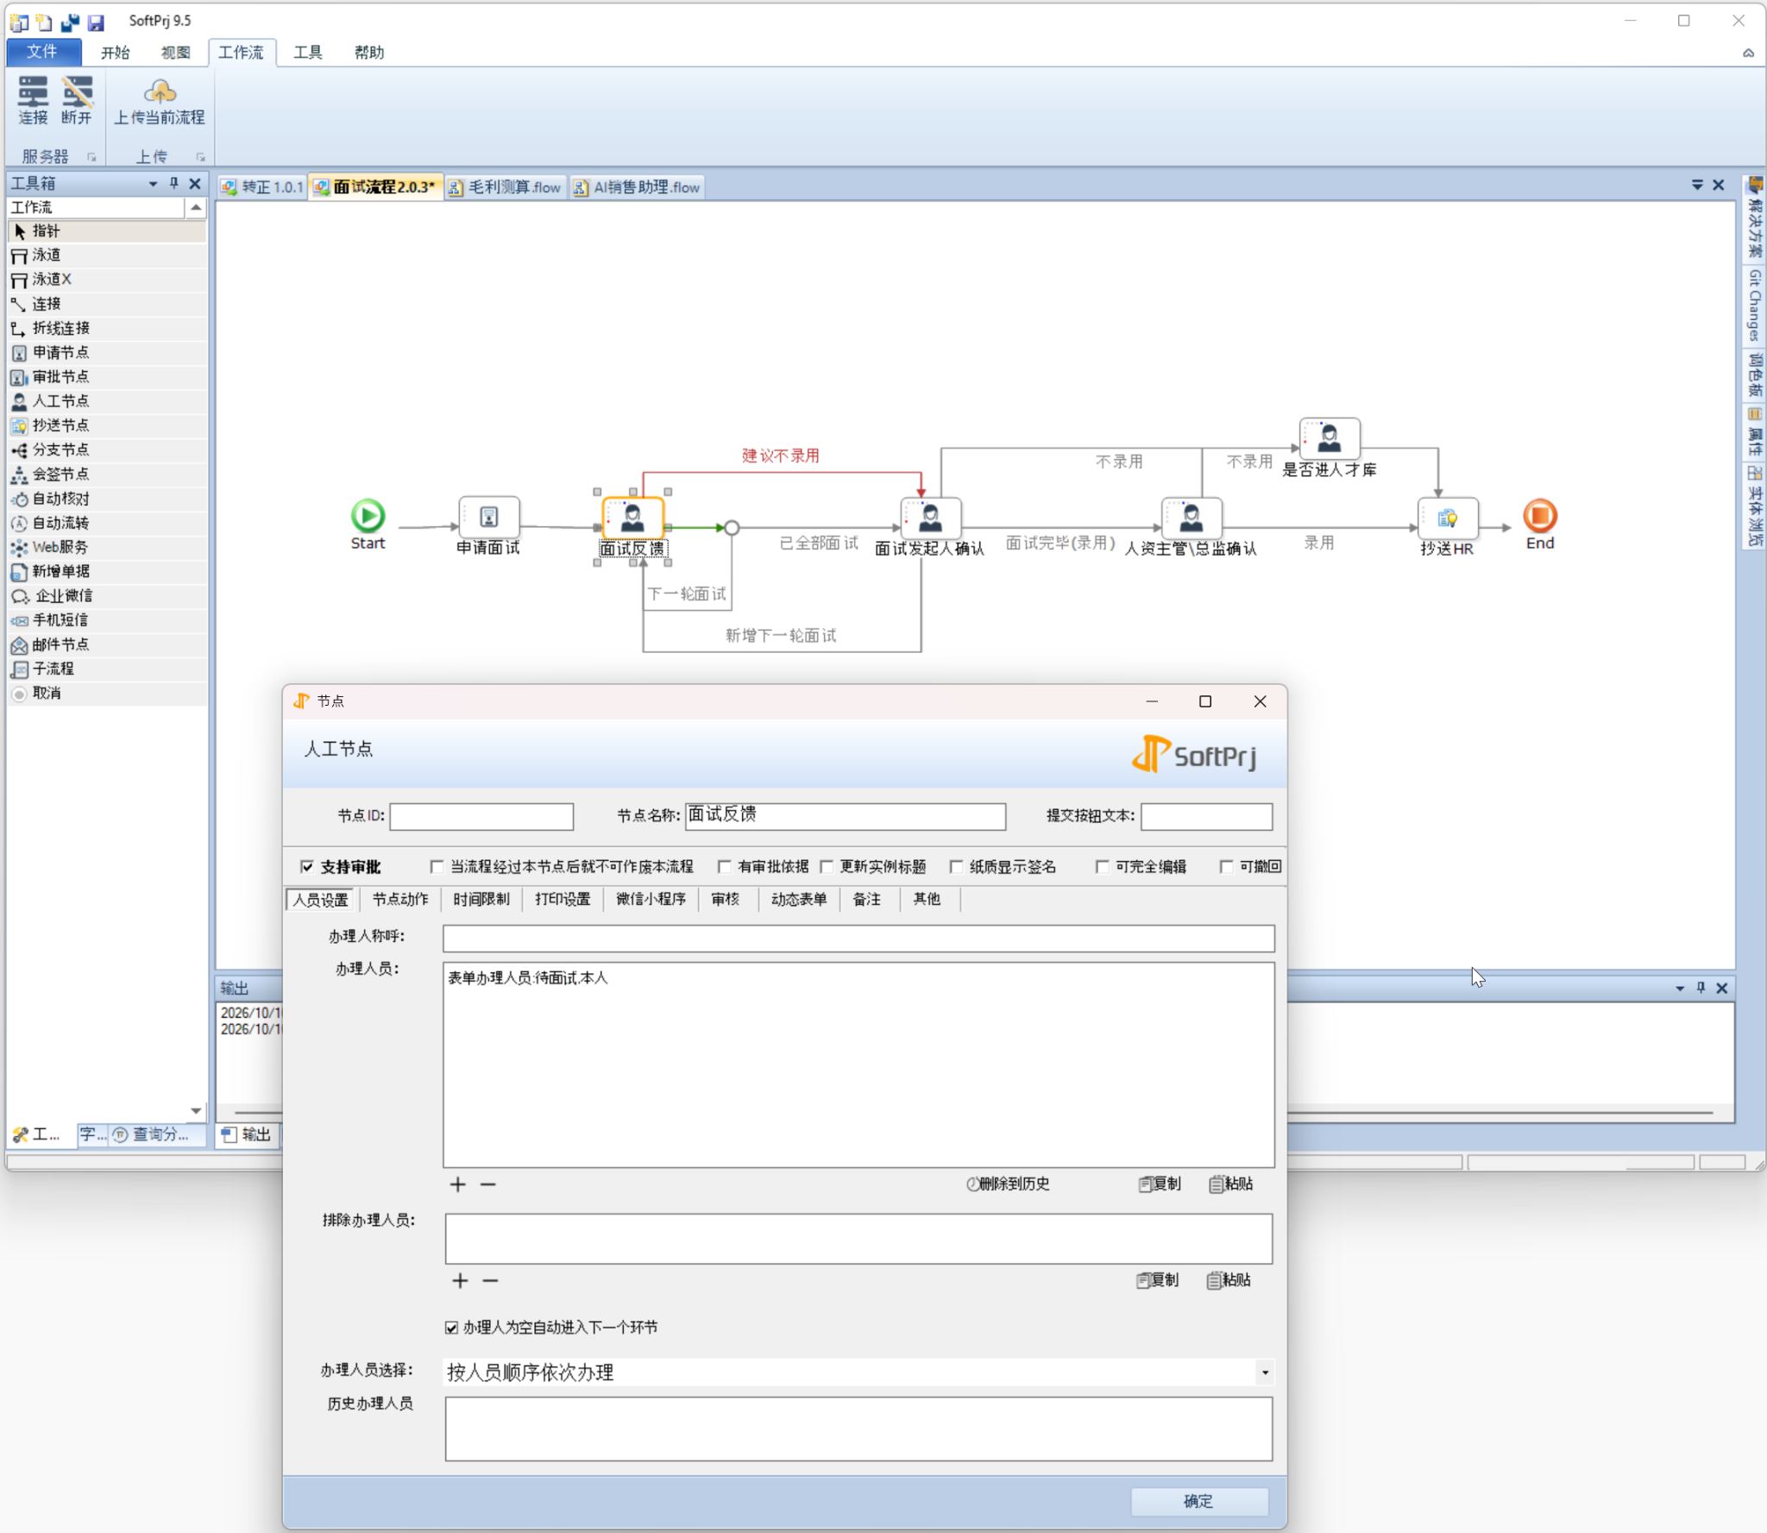The height and width of the screenshot is (1533, 1767).
Task: Pick the 审批节点 tool
Action: [x=107, y=377]
